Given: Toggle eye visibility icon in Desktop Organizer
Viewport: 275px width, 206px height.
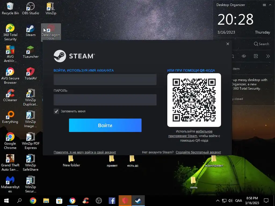Looking at the screenshot, I should [x=244, y=56].
